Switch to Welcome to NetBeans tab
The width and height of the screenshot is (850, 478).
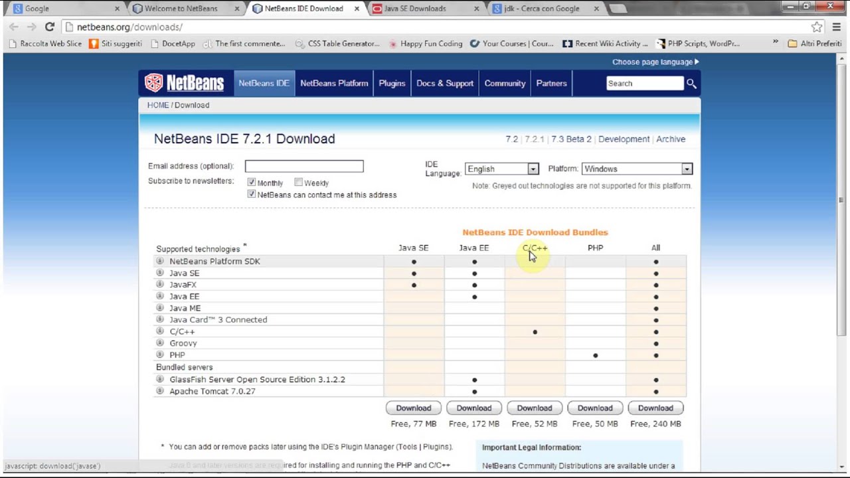coord(185,9)
